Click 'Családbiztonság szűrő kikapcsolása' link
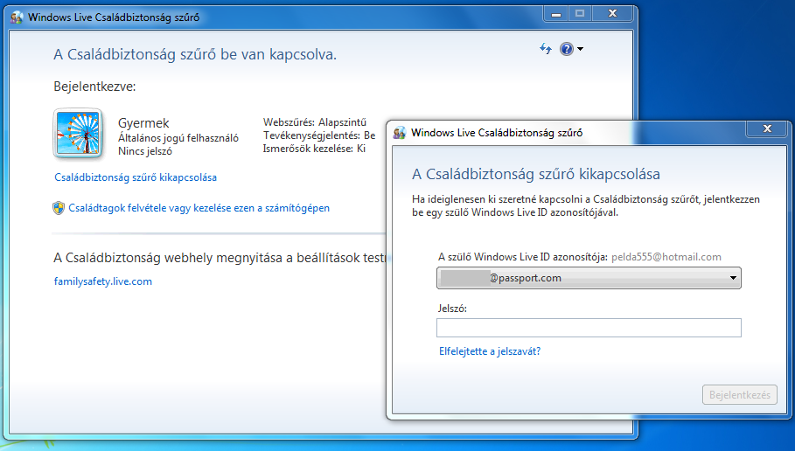The image size is (795, 451). coord(136,177)
